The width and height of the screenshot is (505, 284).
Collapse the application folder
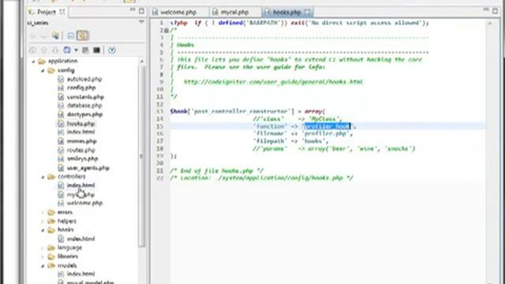click(33, 62)
